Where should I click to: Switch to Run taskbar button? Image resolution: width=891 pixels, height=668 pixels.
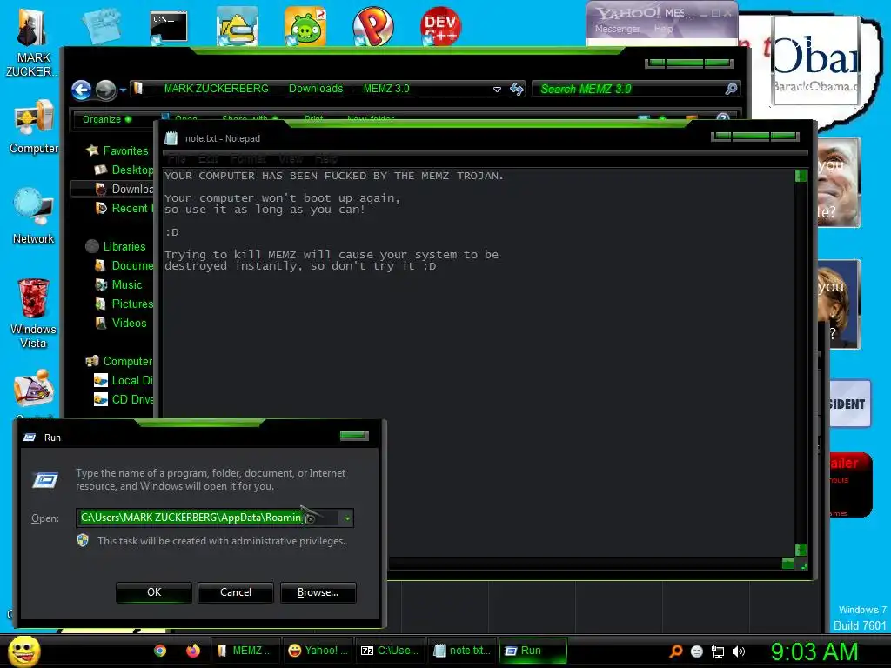533,651
